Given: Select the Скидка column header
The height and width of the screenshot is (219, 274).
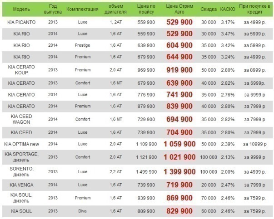Looking at the screenshot, I should point(209,9).
